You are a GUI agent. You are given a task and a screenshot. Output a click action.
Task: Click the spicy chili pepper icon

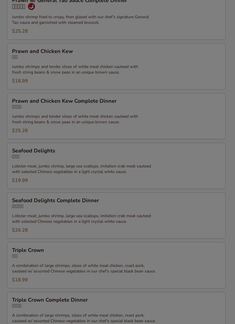click(31, 6)
